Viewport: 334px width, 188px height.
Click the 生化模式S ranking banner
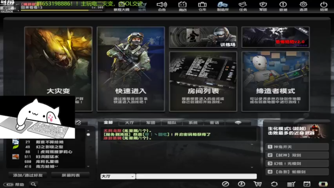297,131
